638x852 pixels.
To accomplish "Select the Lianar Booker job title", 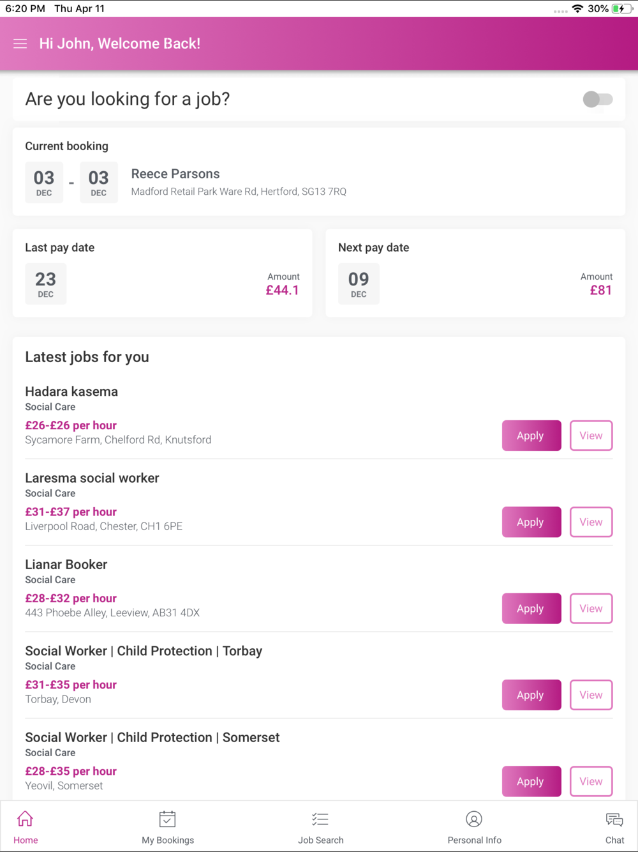I will 66,565.
